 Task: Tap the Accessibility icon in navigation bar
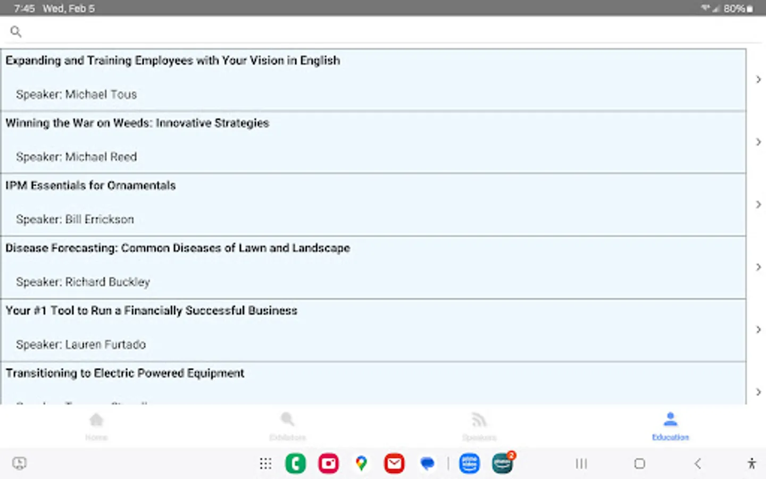click(x=752, y=464)
